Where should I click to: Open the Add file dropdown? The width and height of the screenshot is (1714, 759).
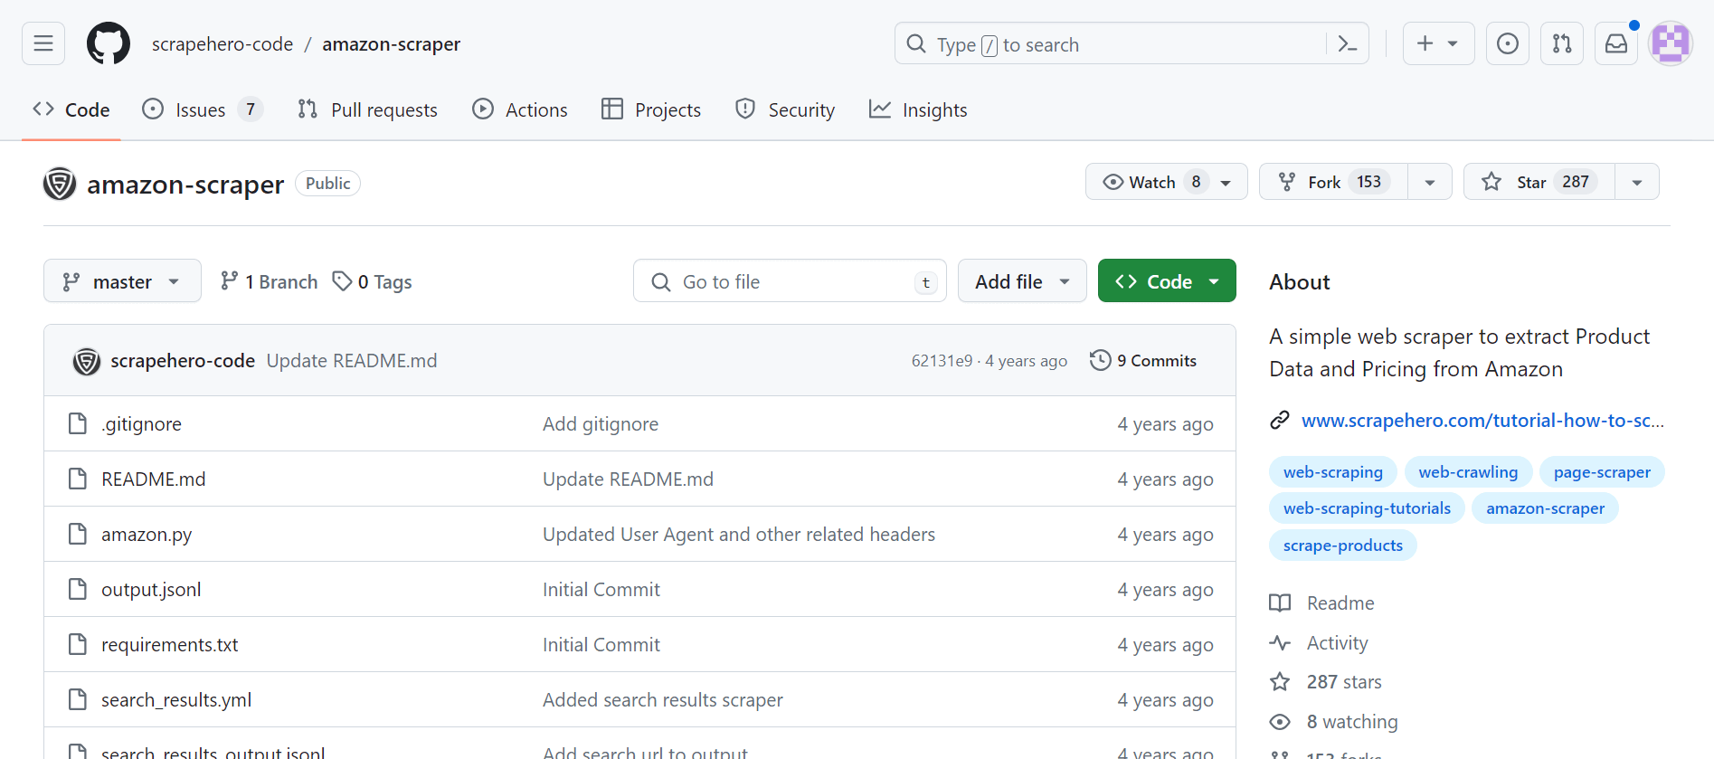tap(1022, 281)
